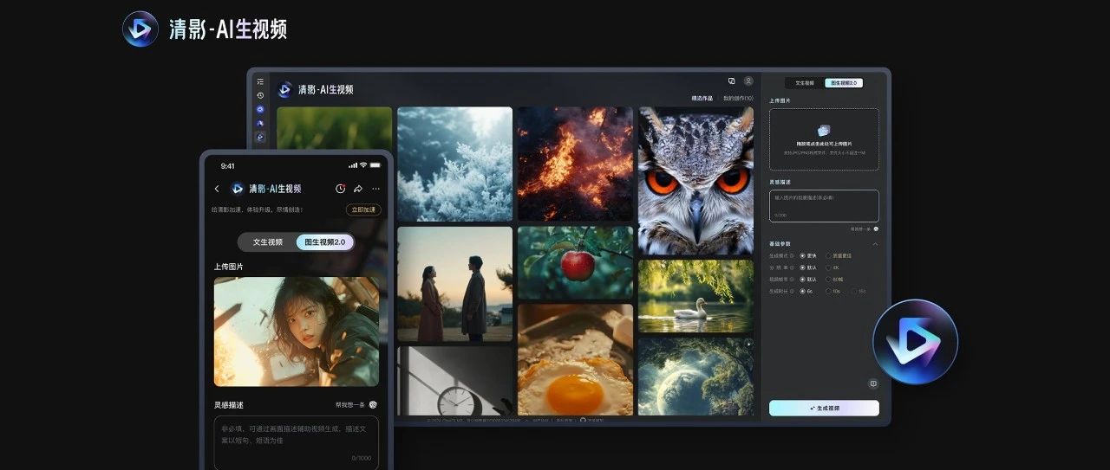Switch to 图生视频2.0 tab in desktop panel
This screenshot has height=470, width=1110.
(844, 83)
